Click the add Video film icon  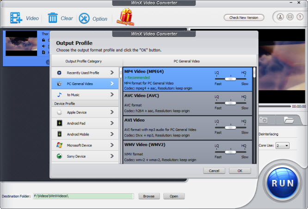tap(16, 18)
